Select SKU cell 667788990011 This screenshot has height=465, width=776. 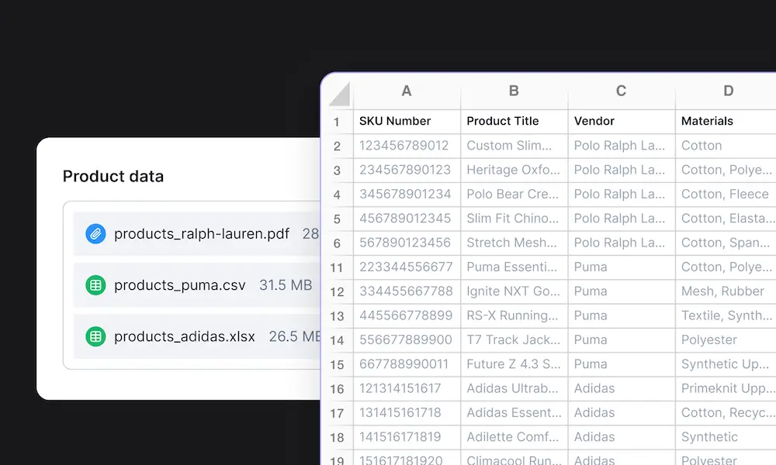tap(407, 365)
